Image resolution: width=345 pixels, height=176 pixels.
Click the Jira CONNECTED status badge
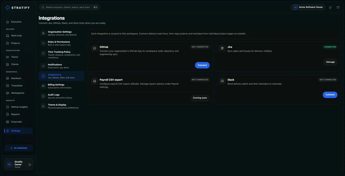[x=330, y=47]
